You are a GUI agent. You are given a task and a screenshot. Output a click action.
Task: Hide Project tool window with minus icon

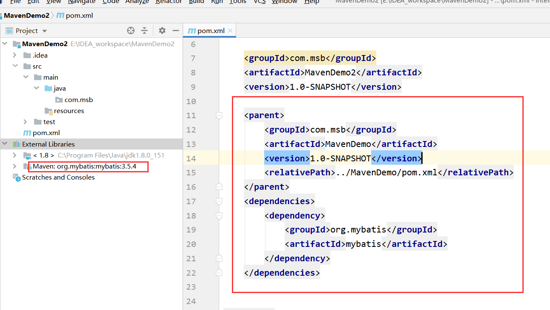click(x=176, y=30)
